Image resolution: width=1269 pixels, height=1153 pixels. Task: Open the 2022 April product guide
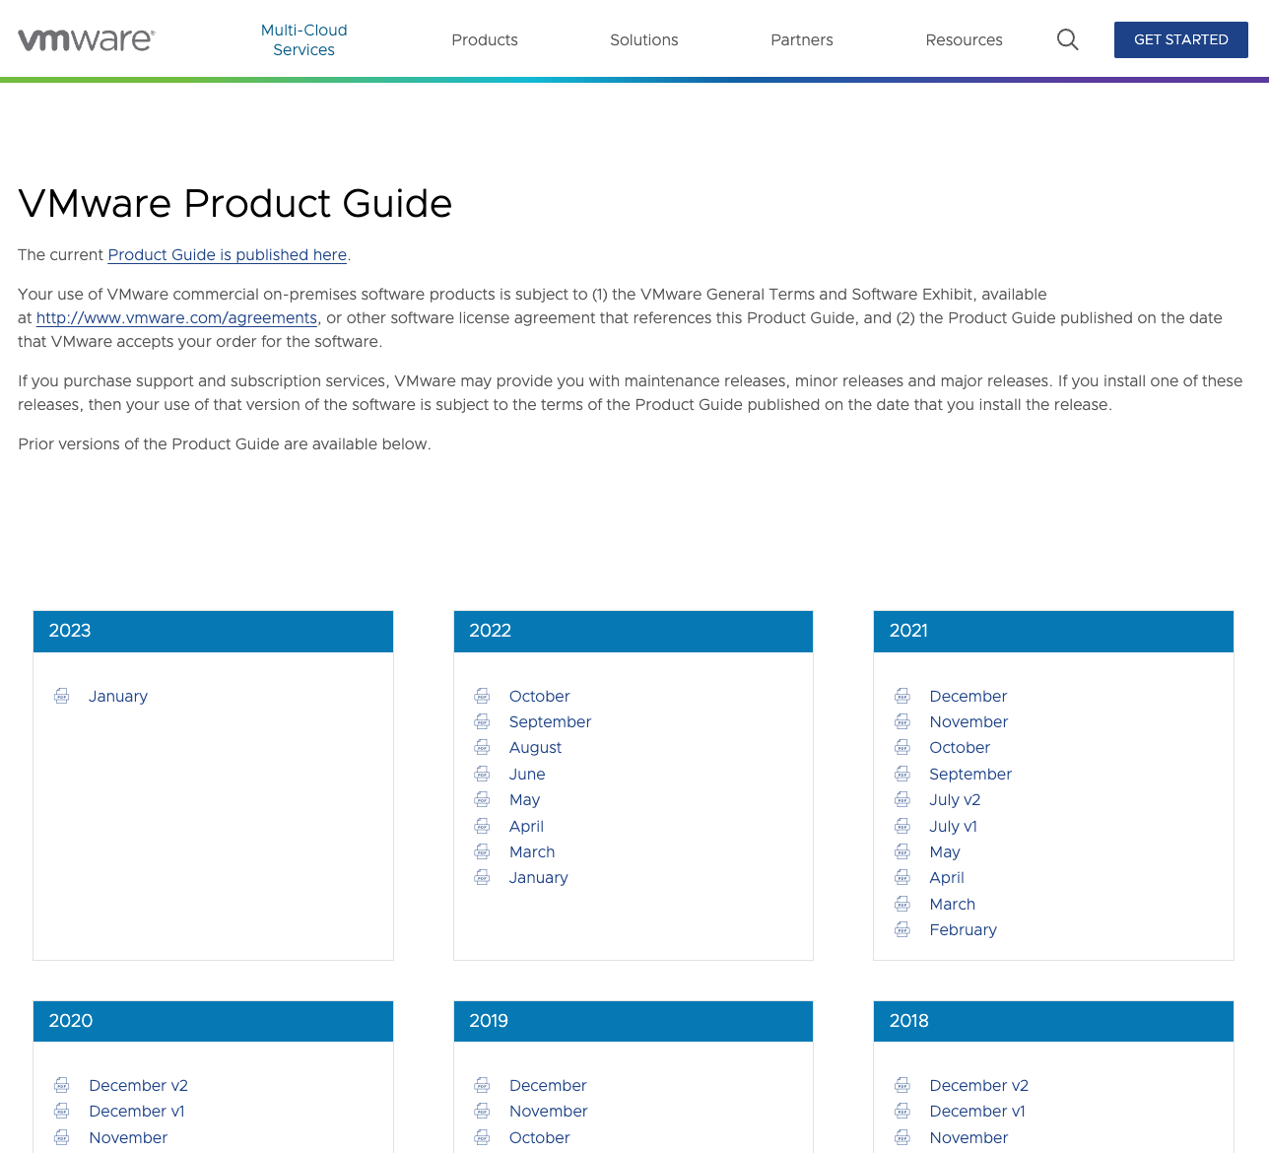(526, 826)
